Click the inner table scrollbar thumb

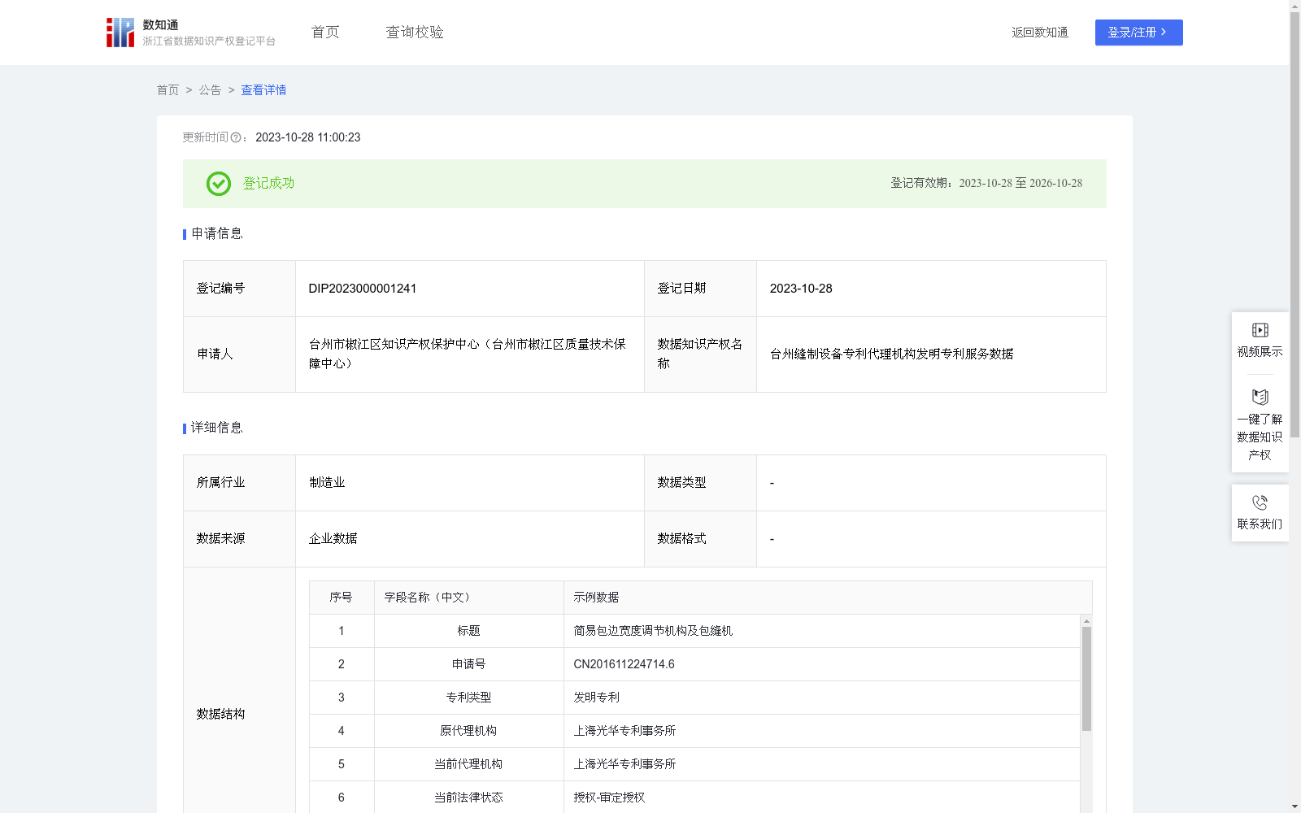point(1086,679)
